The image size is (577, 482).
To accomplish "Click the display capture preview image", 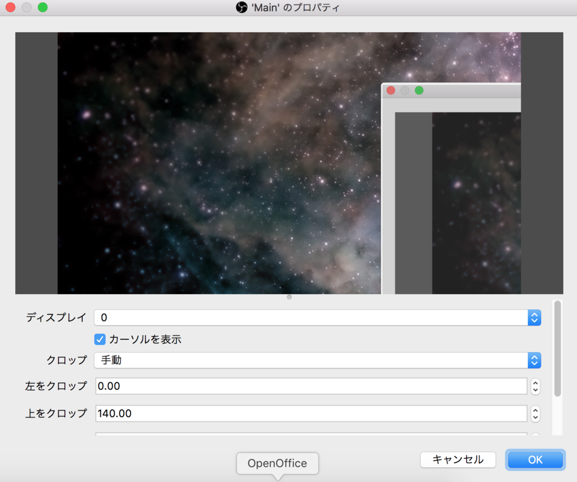I will tap(289, 163).
